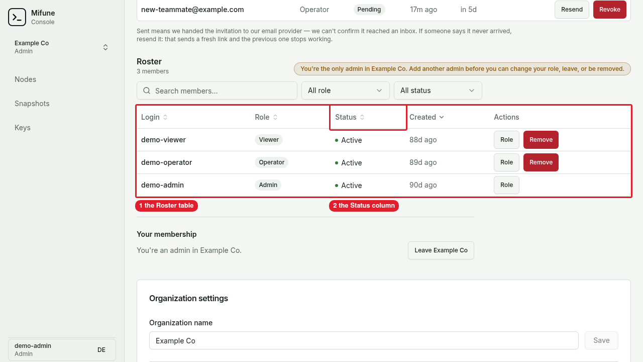The image size is (643, 362).
Task: Click the demo-operator login name
Action: click(x=166, y=162)
